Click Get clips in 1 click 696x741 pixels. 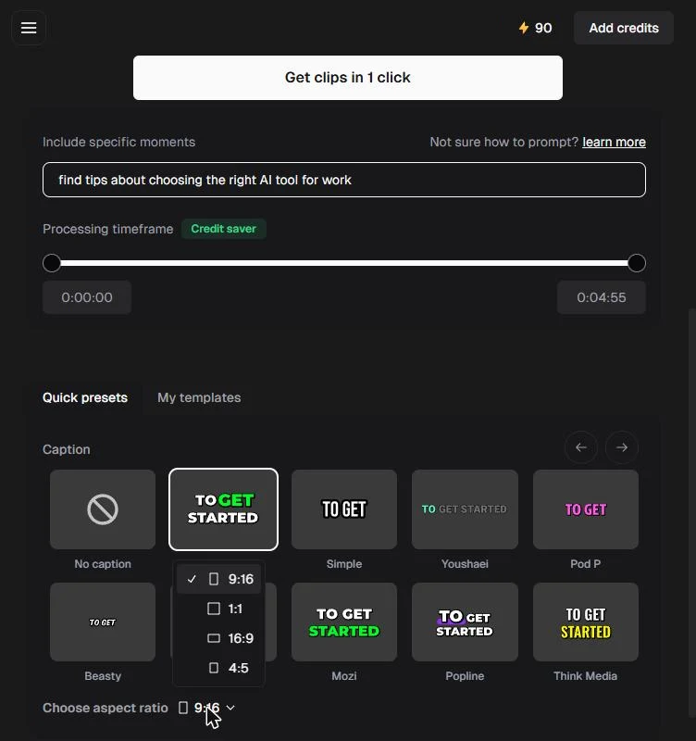tap(347, 78)
